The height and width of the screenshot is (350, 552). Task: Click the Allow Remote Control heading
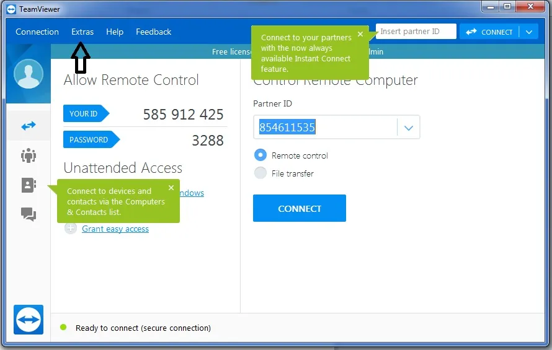tap(131, 80)
